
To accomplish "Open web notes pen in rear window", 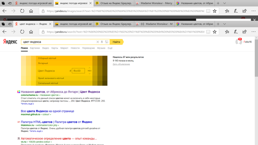I will [x=236, y=11].
